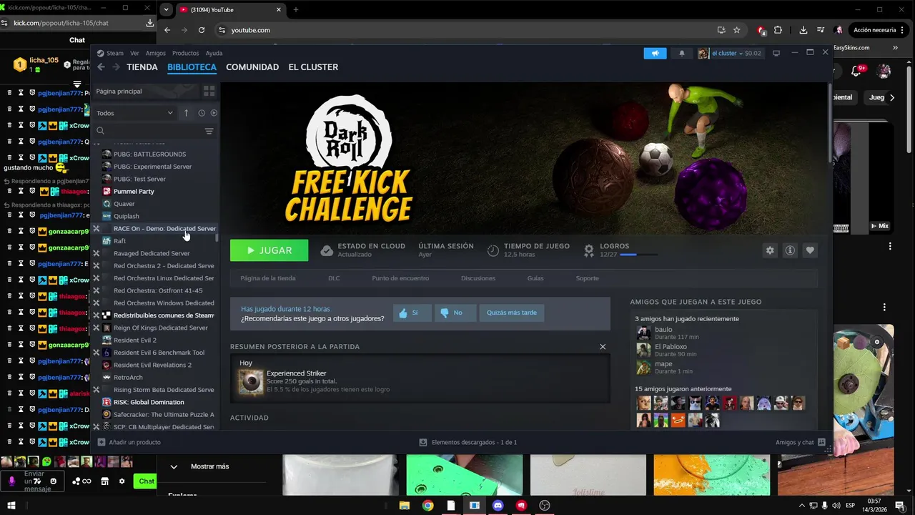Open Kick chat shop icon
This screenshot has width=915, height=515.
(x=104, y=481)
